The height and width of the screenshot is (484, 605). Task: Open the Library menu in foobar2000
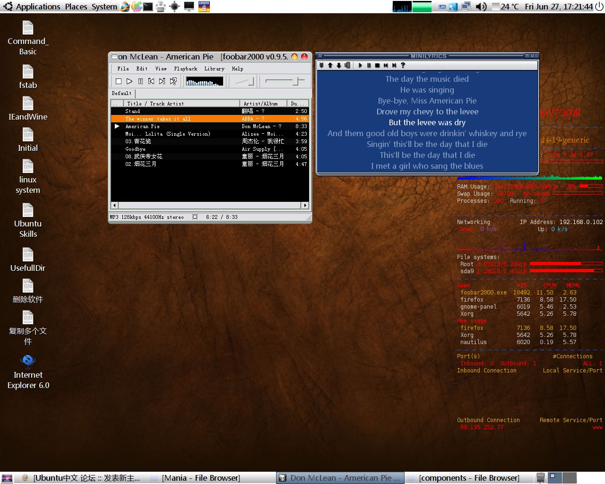pos(214,69)
